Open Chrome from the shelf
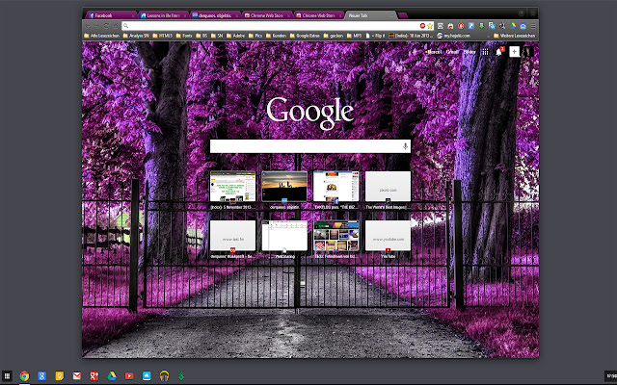This screenshot has width=617, height=385. click(24, 376)
